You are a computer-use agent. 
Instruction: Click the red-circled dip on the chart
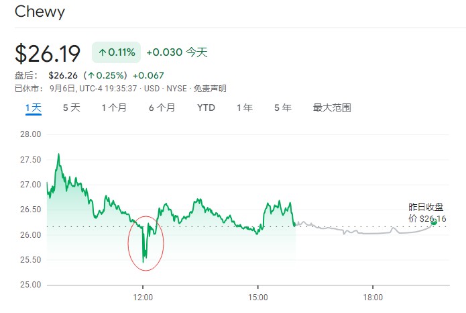coord(144,242)
